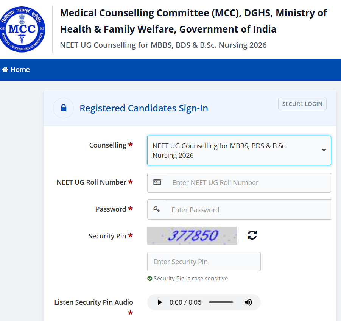
Task: Focus the NEET UG Roll Number field
Action: pyautogui.click(x=249, y=183)
